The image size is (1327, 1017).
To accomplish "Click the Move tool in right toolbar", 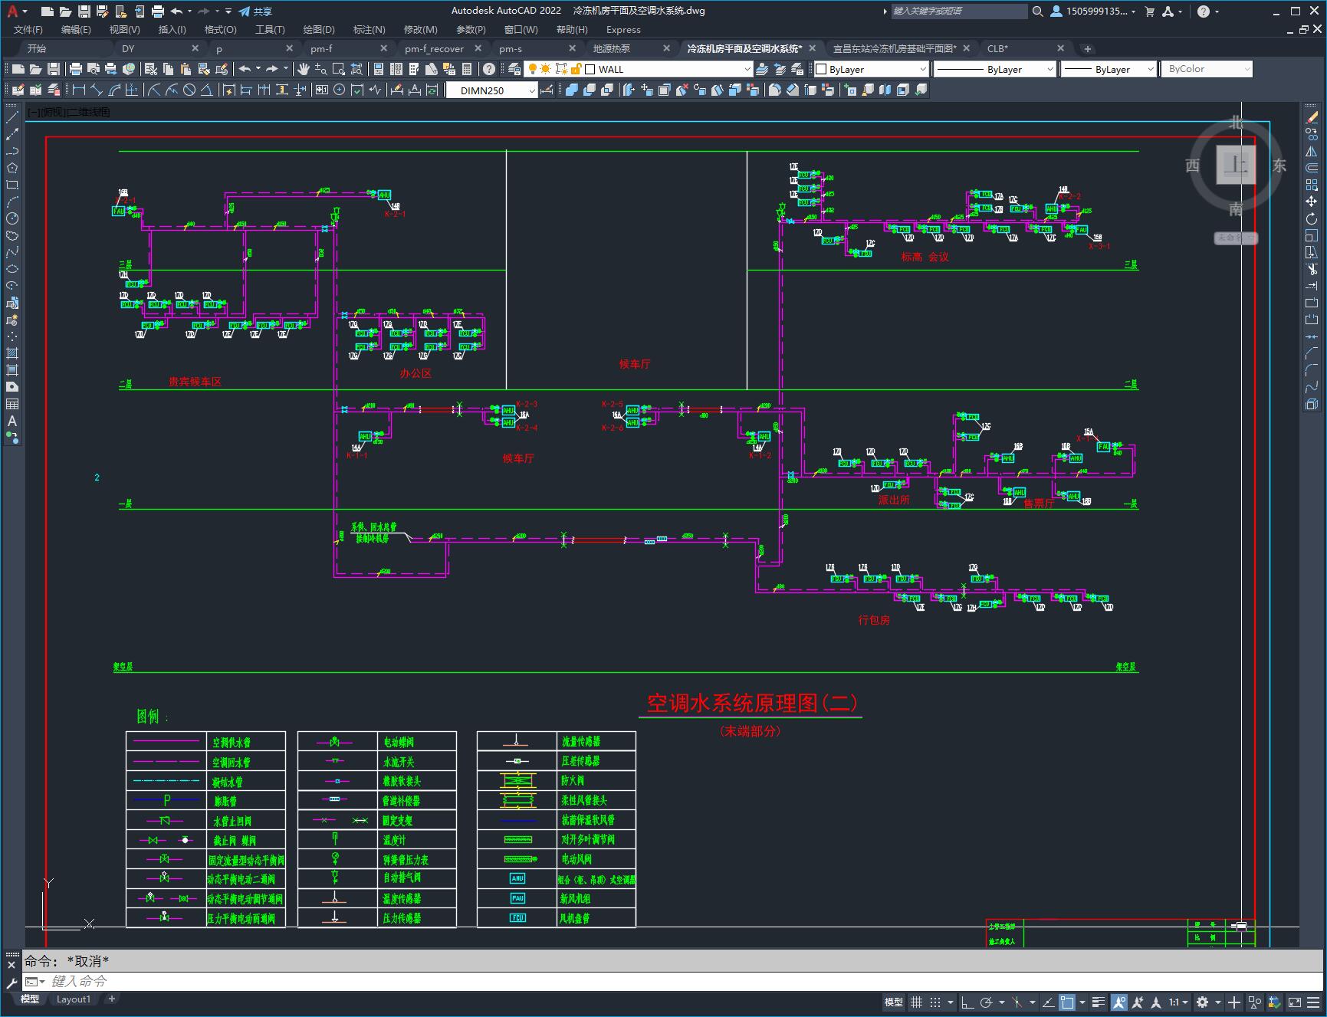I will (1312, 202).
